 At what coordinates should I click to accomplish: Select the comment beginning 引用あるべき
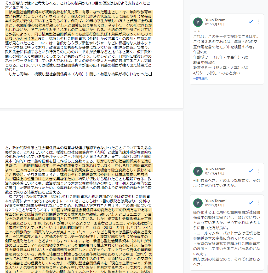tap(227, 183)
